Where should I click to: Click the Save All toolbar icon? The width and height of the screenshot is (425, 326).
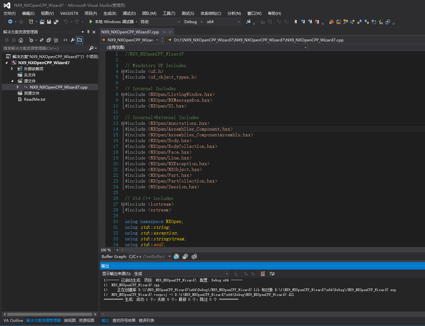tap(56, 21)
